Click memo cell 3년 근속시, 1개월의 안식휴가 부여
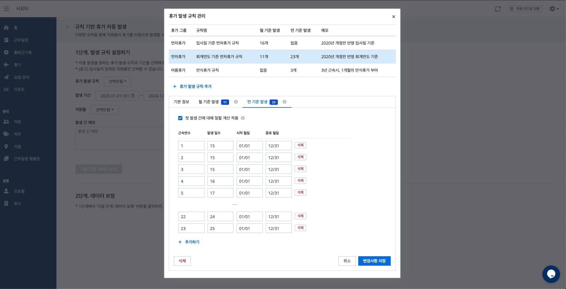 pos(349,70)
